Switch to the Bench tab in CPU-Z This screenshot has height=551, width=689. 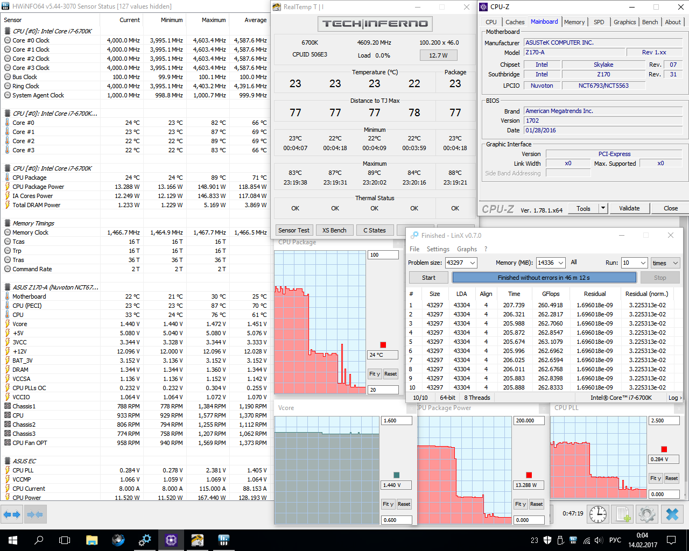click(650, 22)
